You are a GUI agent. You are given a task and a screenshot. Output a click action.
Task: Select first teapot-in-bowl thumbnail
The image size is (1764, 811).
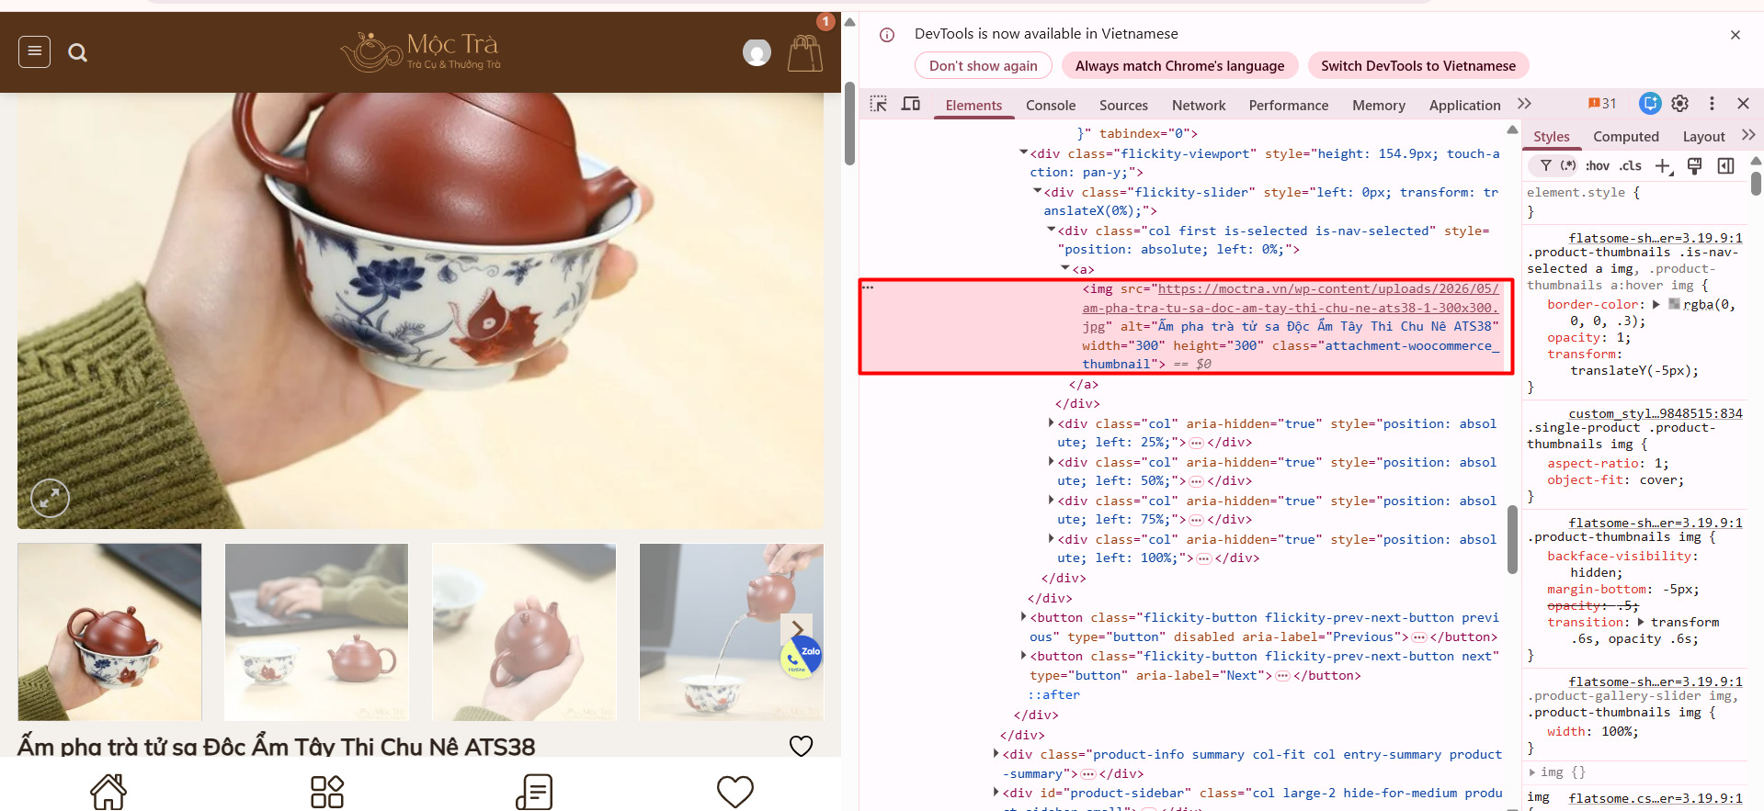pyautogui.click(x=109, y=632)
